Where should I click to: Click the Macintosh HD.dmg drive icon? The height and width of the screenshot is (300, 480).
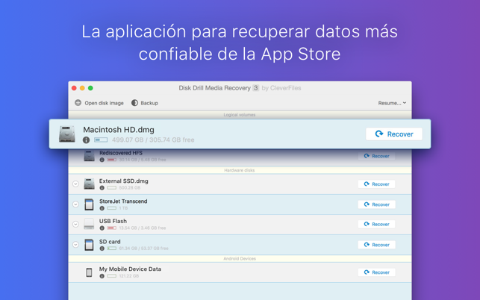67,134
